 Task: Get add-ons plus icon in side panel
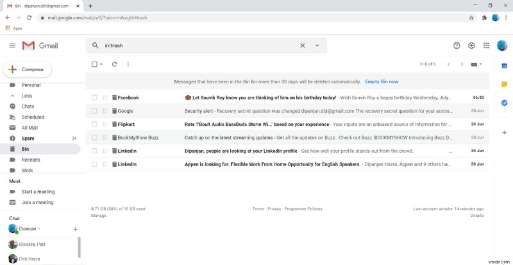pyautogui.click(x=504, y=133)
